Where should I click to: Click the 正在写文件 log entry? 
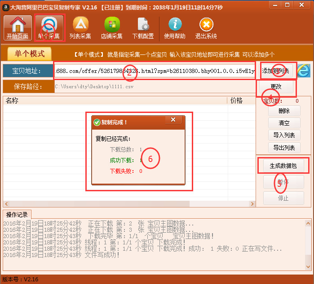click(142, 249)
